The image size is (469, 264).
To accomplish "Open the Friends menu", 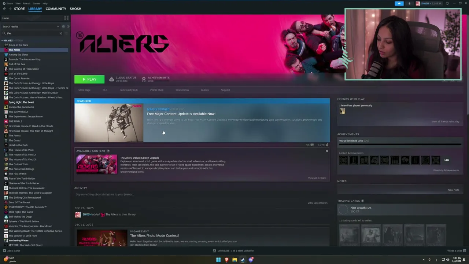I will (x=27, y=3).
